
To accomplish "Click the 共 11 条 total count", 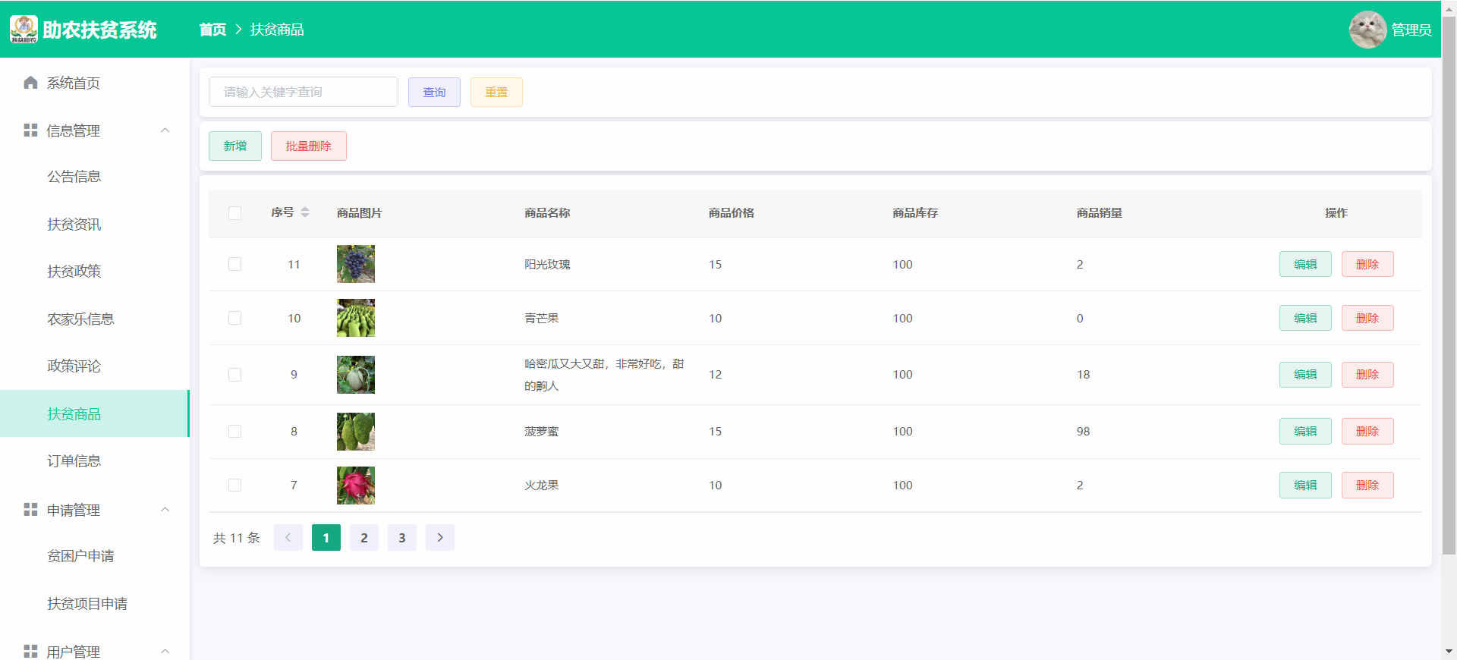I will tap(237, 538).
